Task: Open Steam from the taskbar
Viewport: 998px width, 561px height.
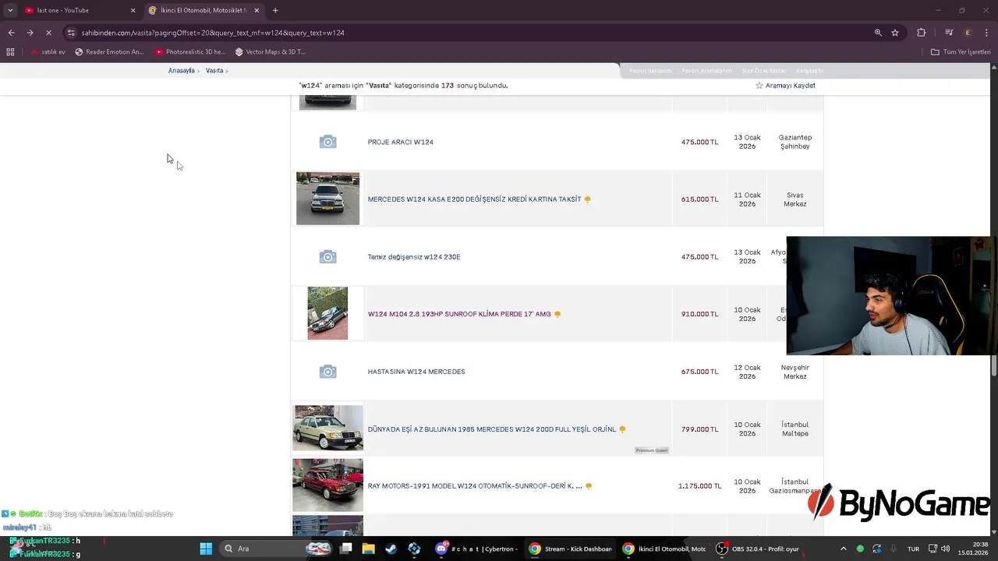Action: 391,549
